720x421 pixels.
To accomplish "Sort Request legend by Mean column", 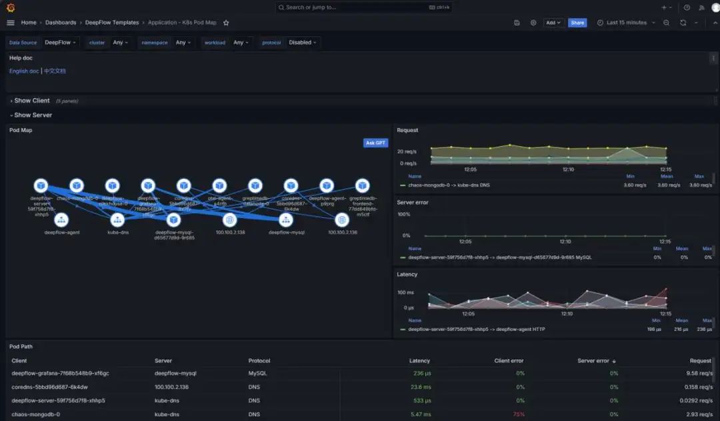I will (x=667, y=177).
